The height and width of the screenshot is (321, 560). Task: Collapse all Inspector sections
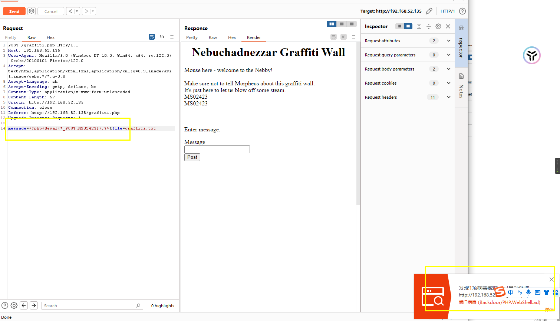tap(429, 26)
